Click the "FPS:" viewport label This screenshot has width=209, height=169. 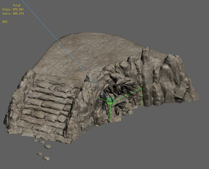click(5, 22)
